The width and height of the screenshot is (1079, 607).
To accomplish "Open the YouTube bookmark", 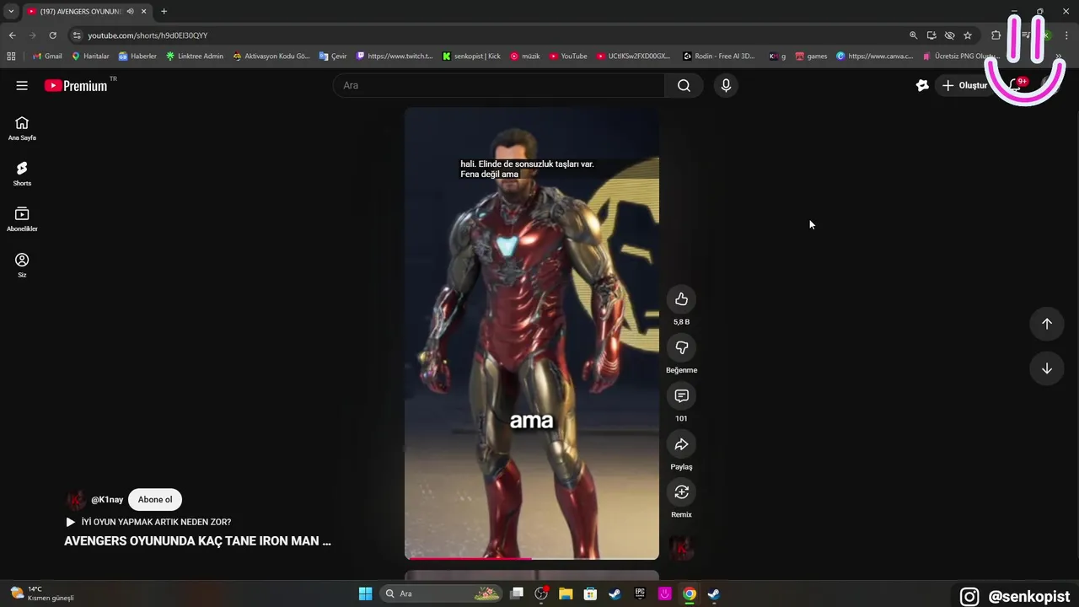I will pos(568,56).
